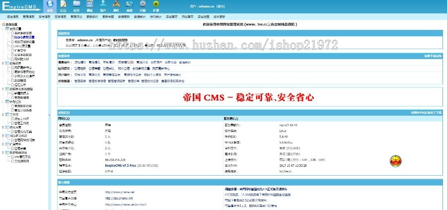Screen dimensions: 447x210
Task: Open 数据更新中心 in the sidebar tree
Action: (x=22, y=68)
